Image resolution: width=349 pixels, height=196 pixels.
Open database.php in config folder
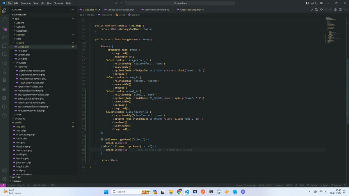pos(23,147)
